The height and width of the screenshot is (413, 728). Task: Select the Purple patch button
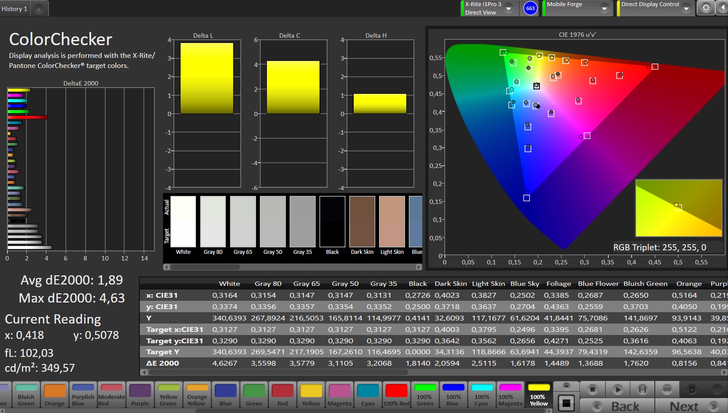[x=140, y=395]
